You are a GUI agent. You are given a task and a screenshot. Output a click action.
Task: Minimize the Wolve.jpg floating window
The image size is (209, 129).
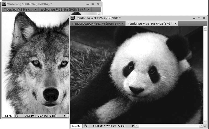tap(87, 4)
